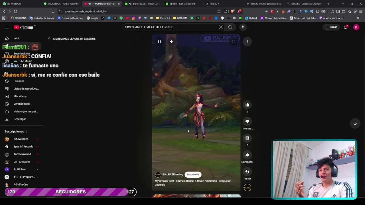Click the YouTube search input field

(x=171, y=27)
